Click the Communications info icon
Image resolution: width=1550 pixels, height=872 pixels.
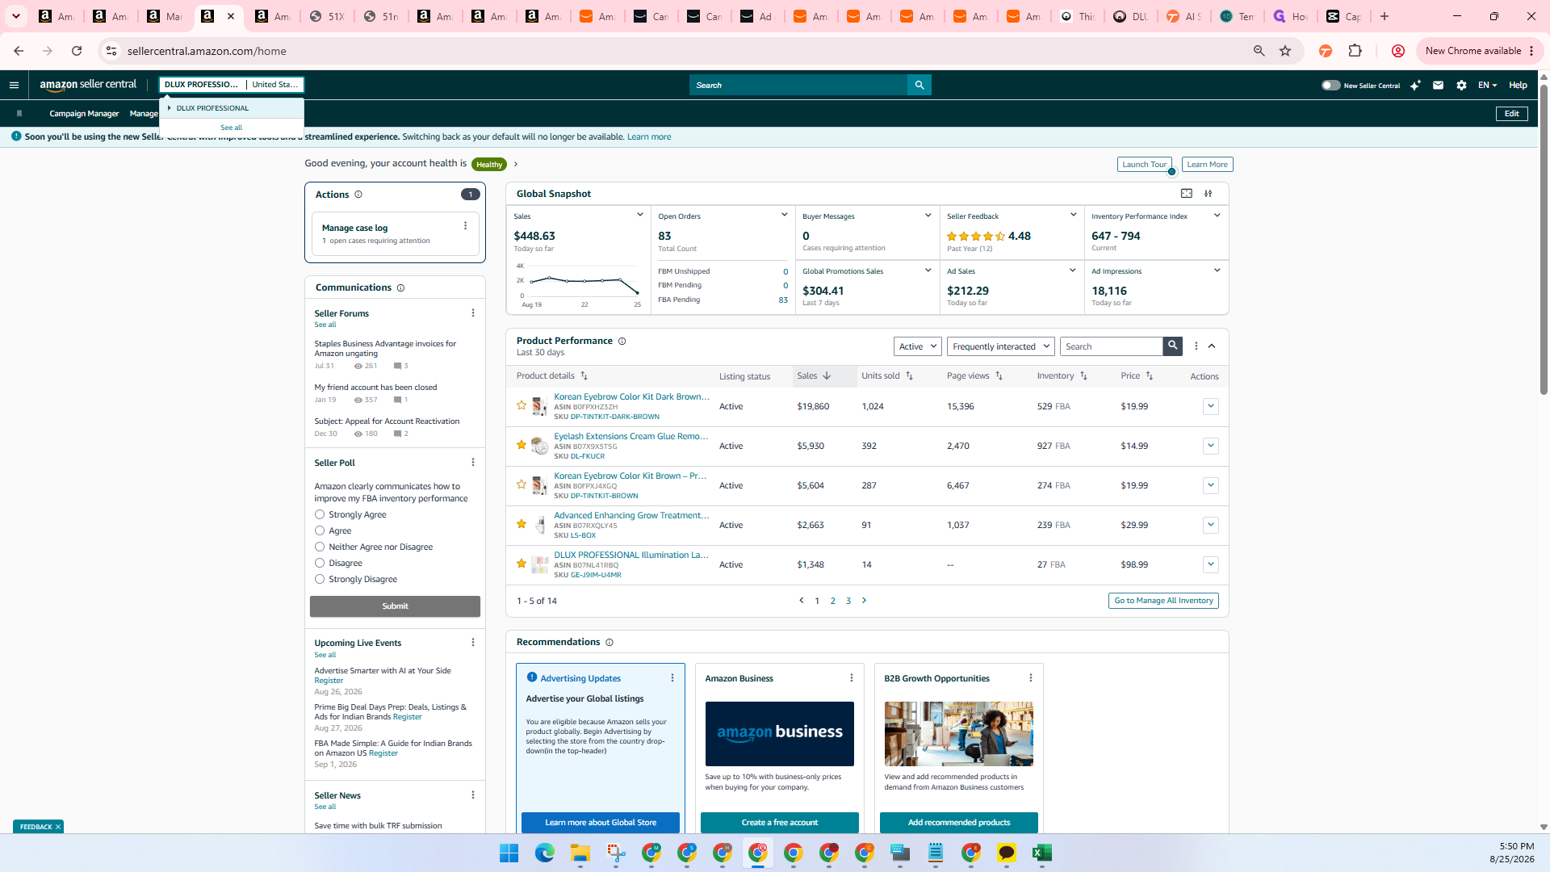point(400,287)
